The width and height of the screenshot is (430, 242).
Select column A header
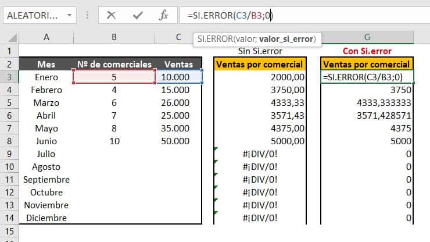[x=46, y=37]
